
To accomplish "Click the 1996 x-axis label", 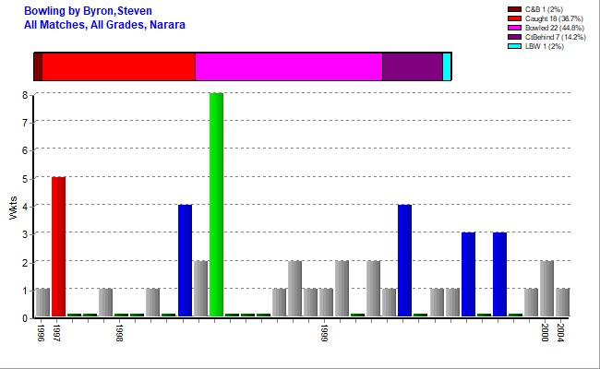I will click(x=42, y=333).
